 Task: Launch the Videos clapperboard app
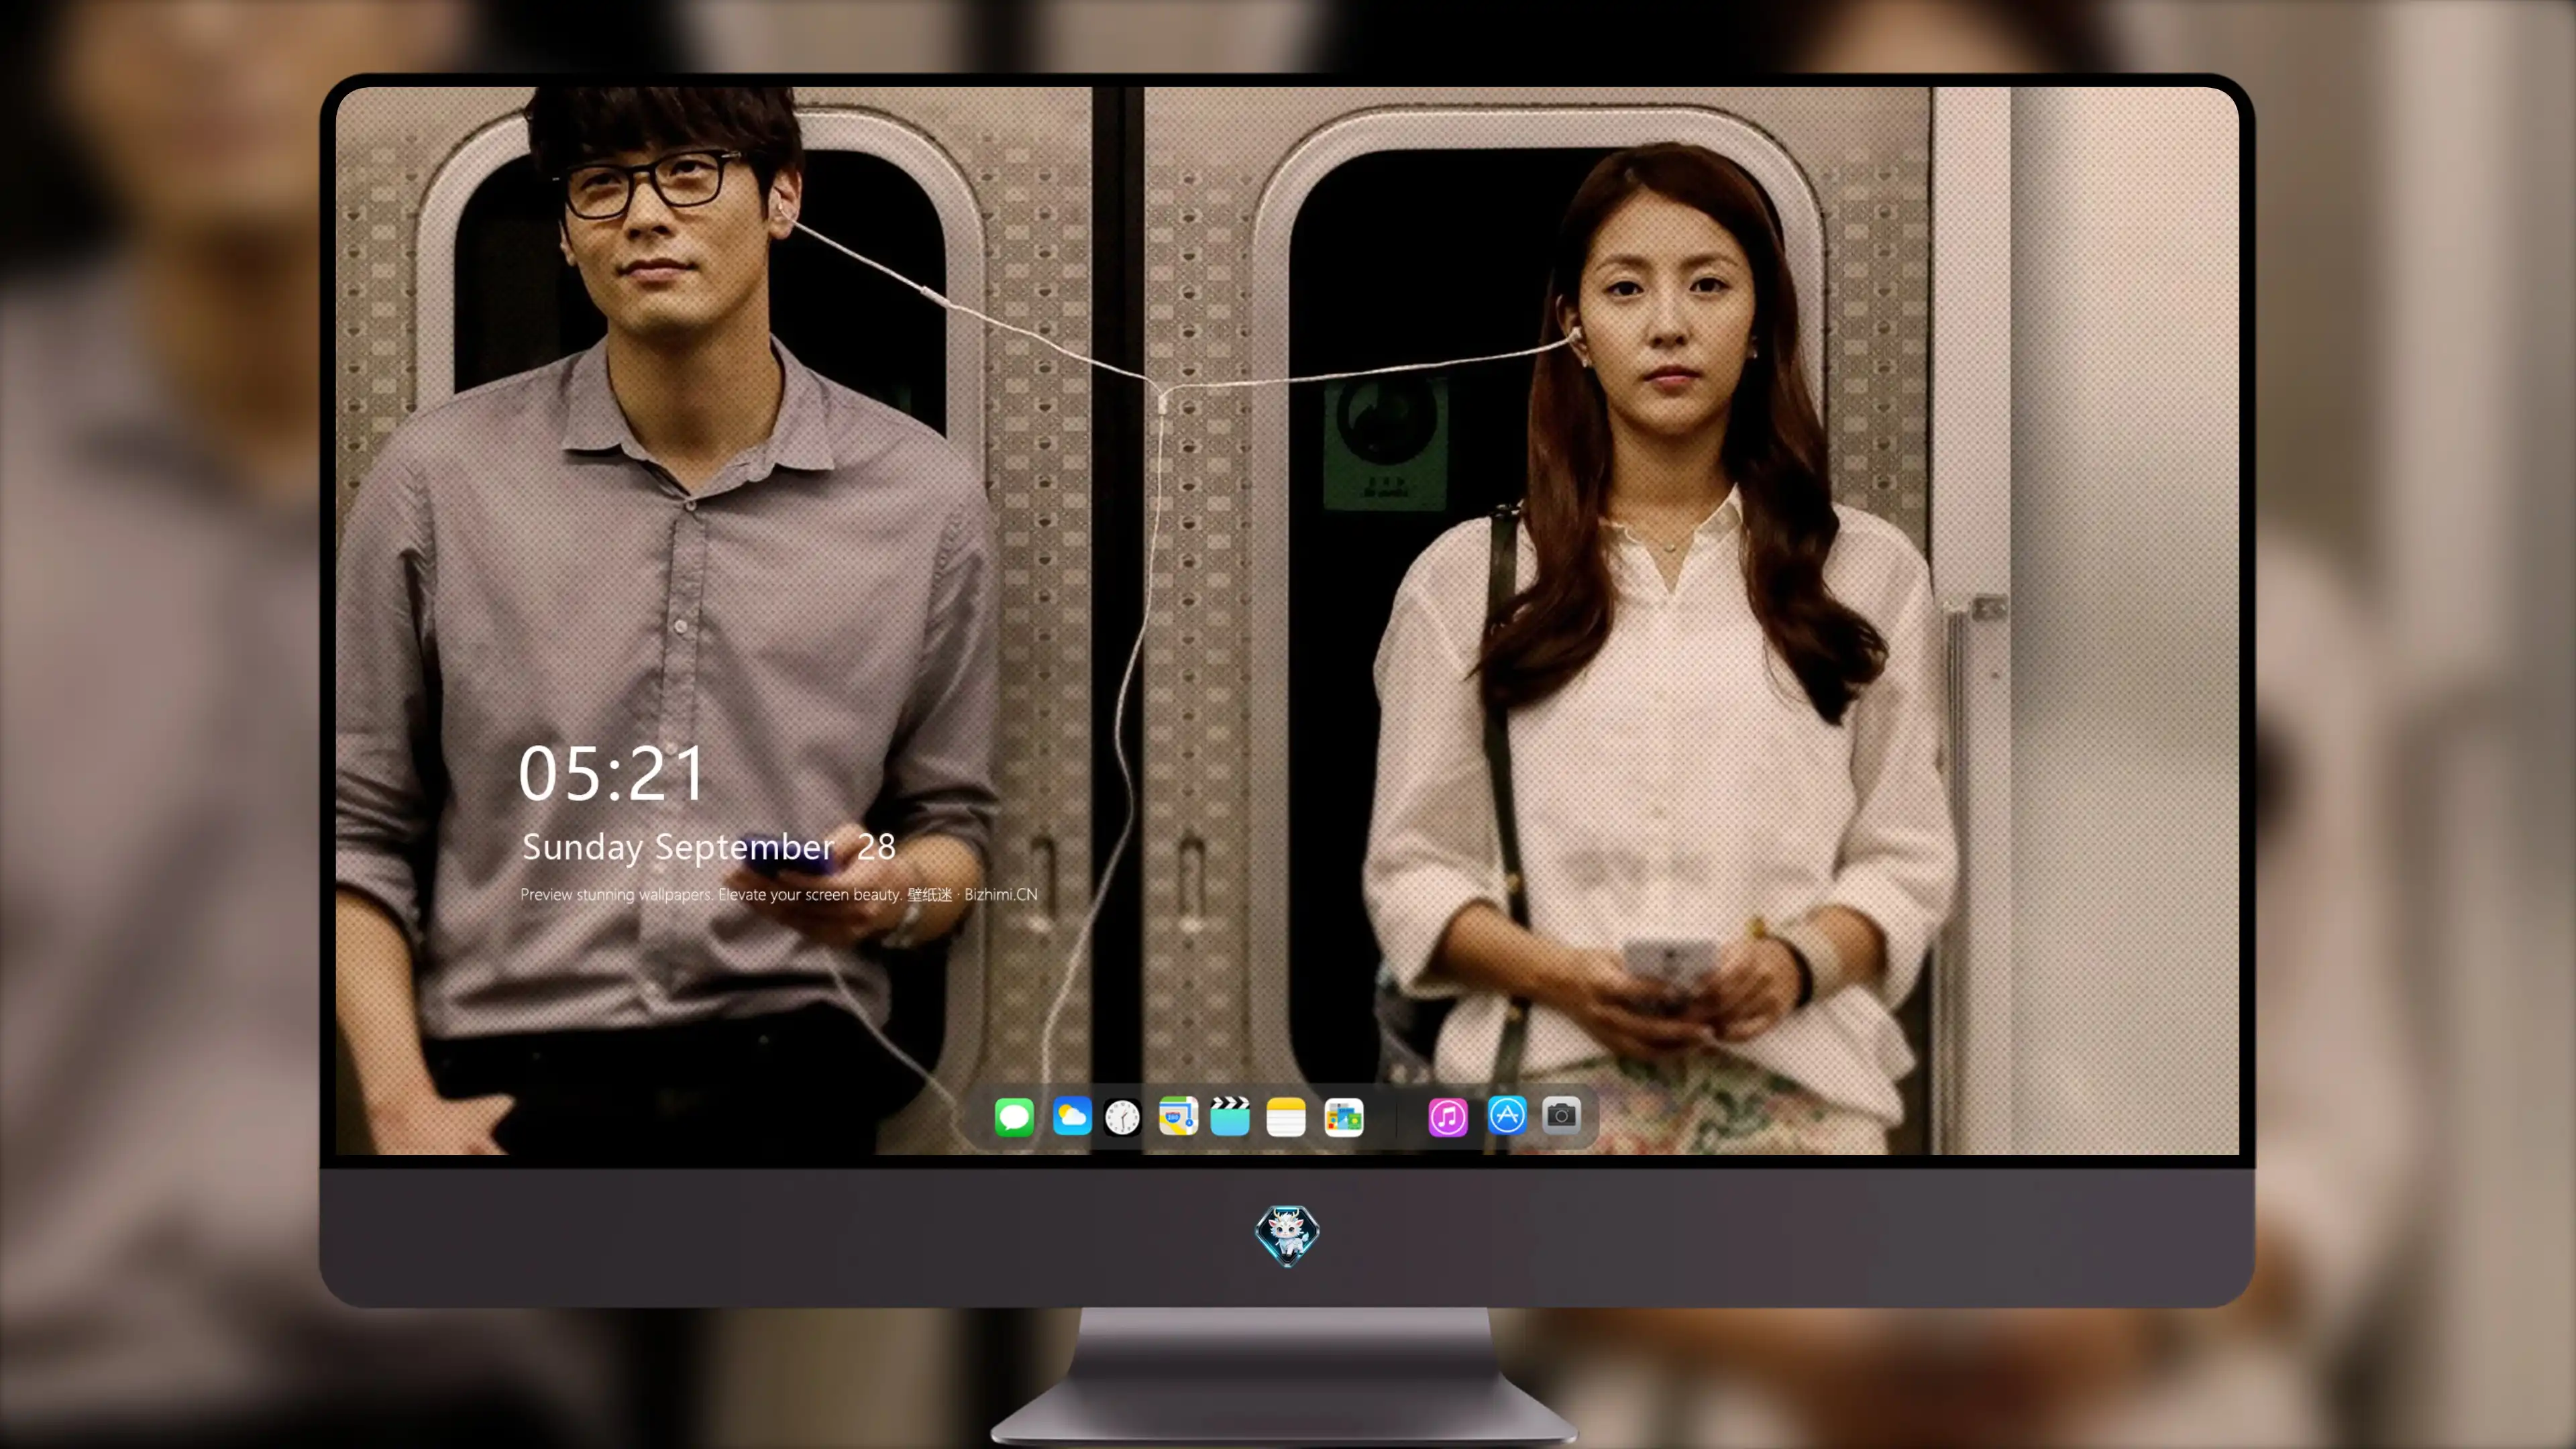coord(1230,1116)
